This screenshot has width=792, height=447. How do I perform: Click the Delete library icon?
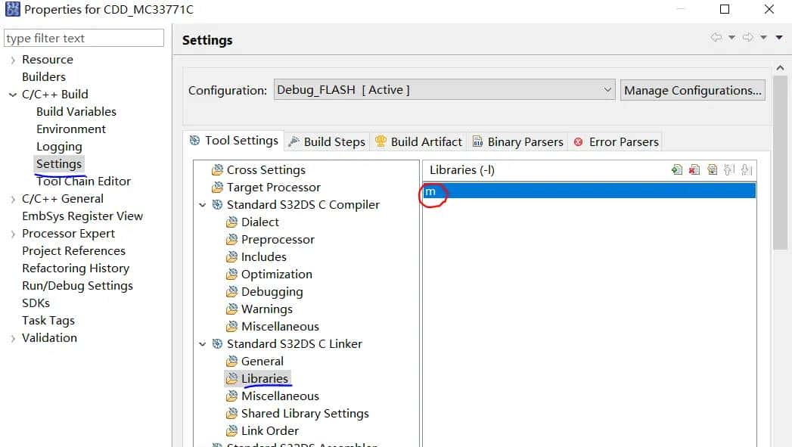click(694, 170)
